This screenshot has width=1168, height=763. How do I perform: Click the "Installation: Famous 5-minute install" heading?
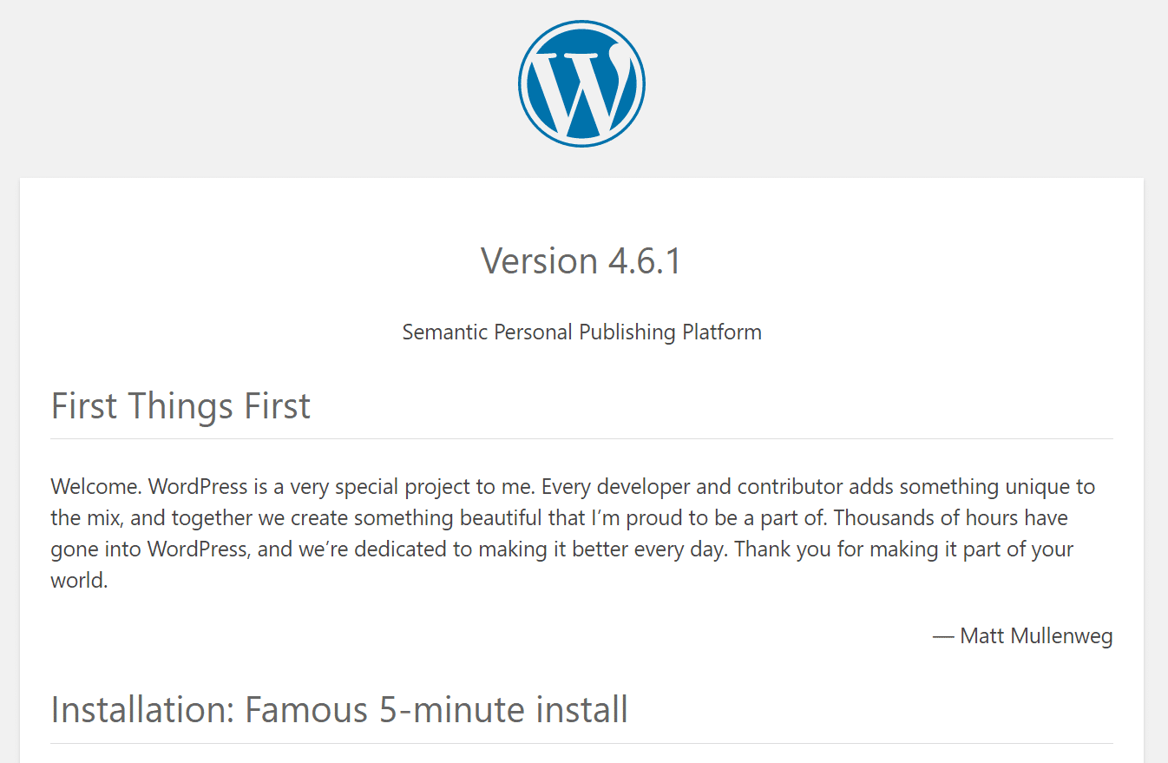[339, 710]
